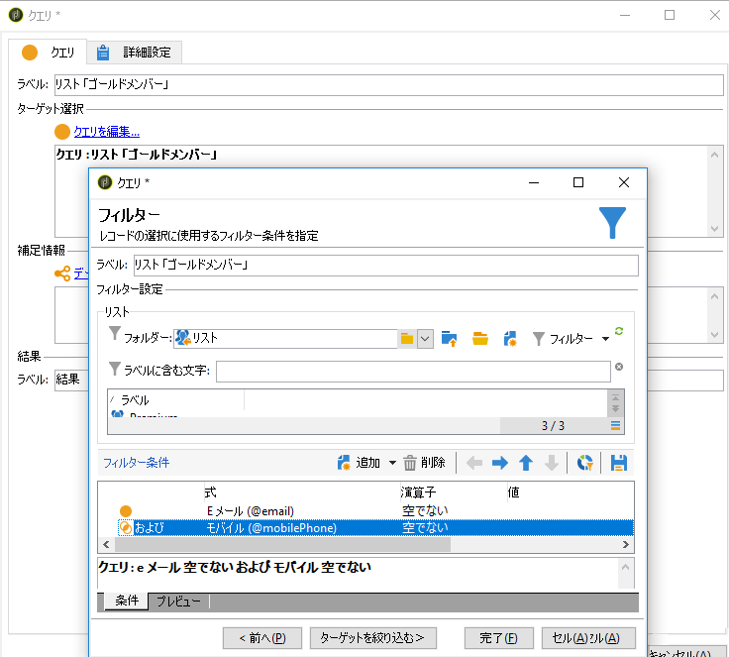
Task: Click the および operator in the selected row
Action: click(150, 527)
